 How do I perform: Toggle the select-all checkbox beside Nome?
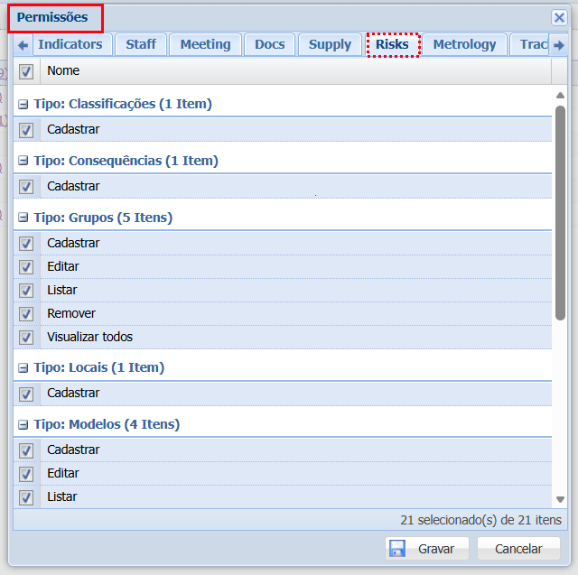(26, 71)
